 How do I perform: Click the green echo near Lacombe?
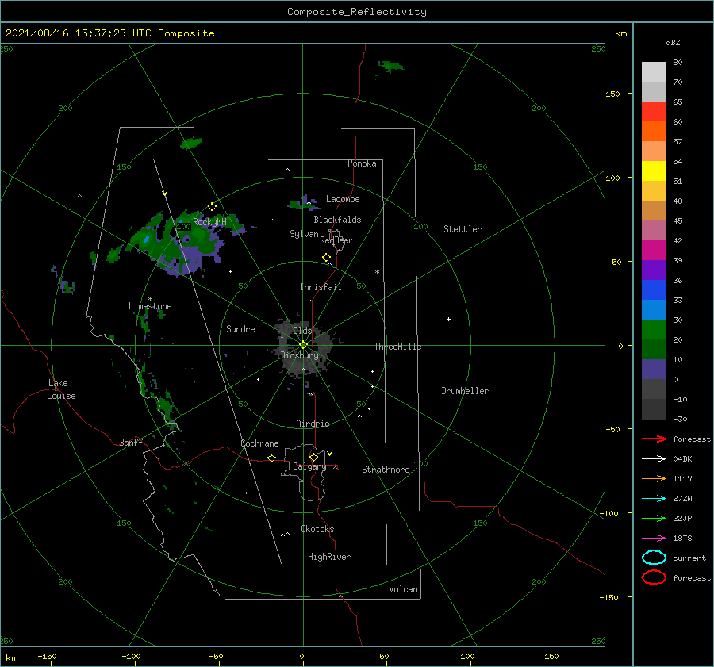coord(303,204)
